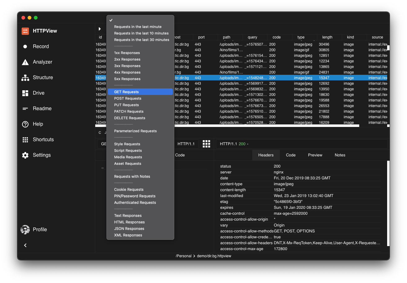Click the response status line field
Viewport: 407px width, 283px height.
302,144
